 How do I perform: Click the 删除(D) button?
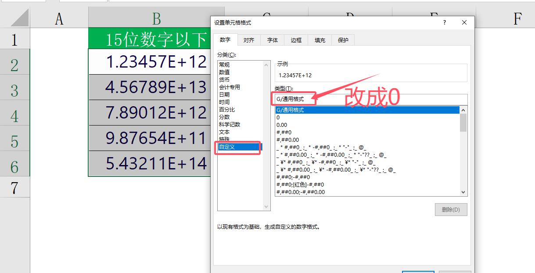451,210
